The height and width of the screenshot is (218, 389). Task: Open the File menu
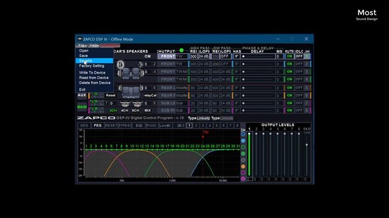click(82, 45)
